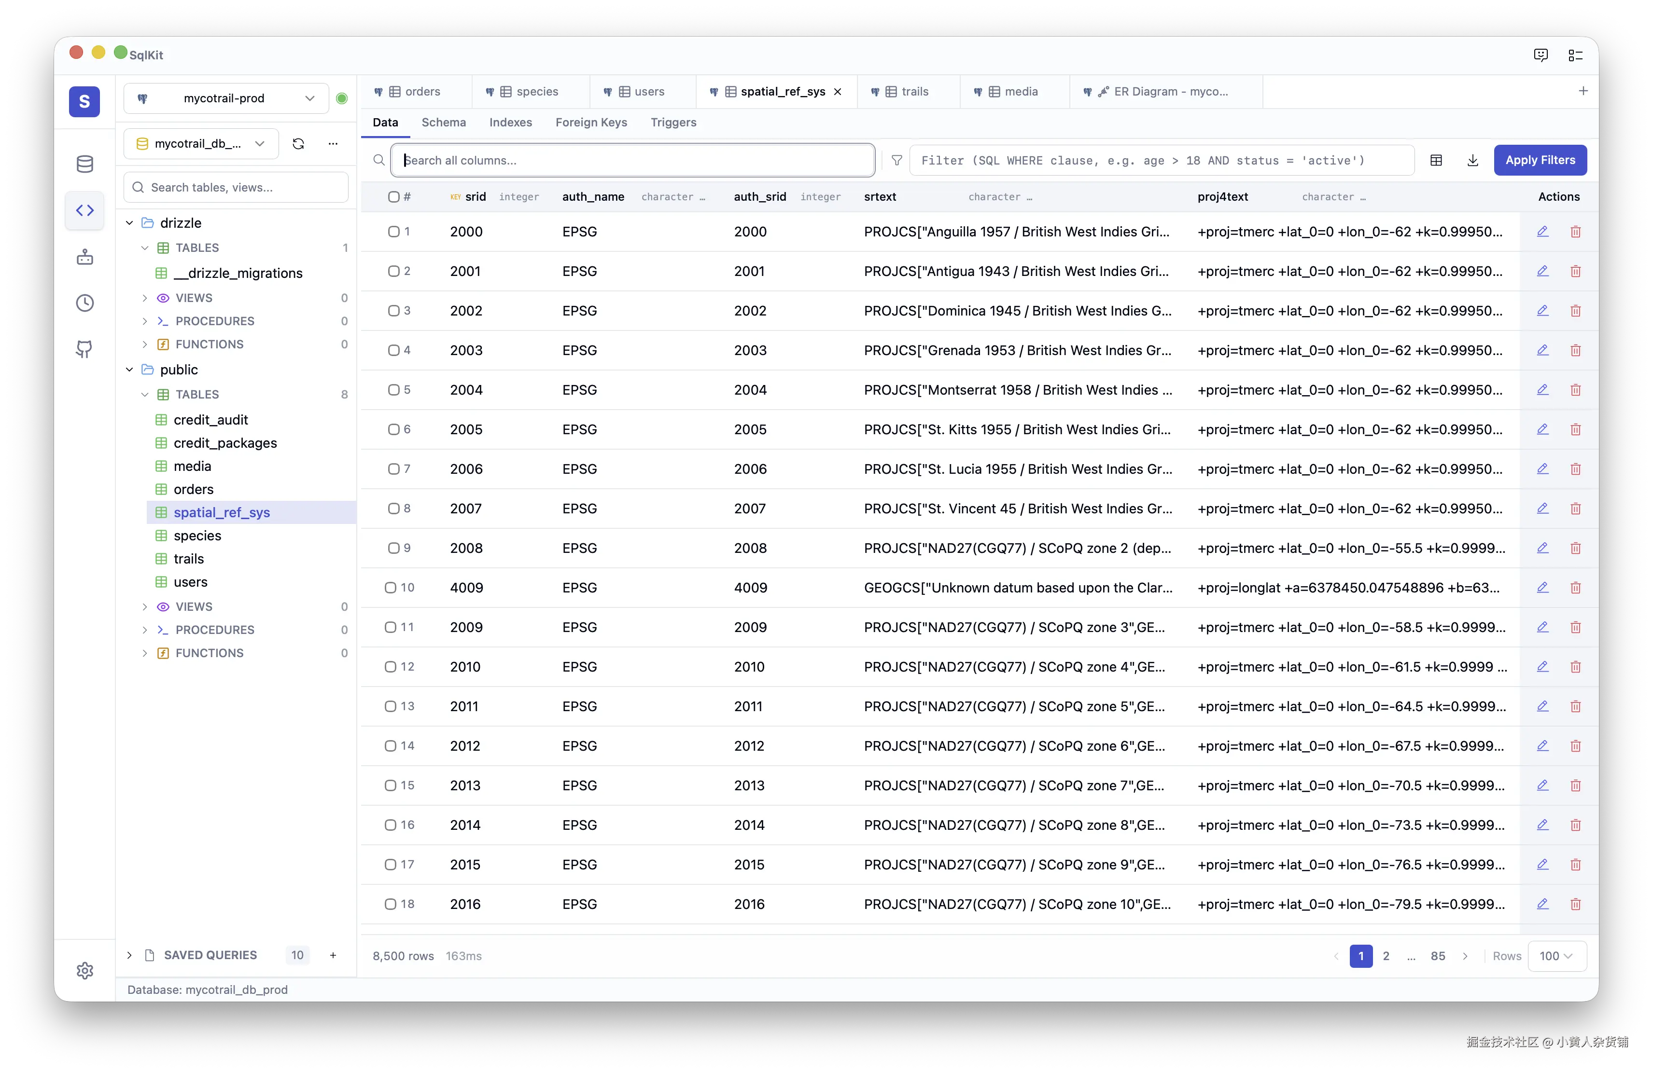Open the column display table icon
The height and width of the screenshot is (1073, 1653).
(x=1436, y=160)
